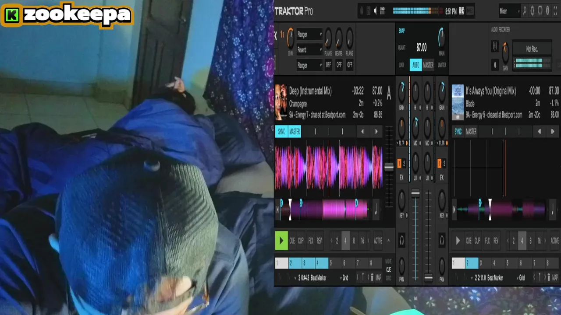This screenshot has height=315, width=561.
Task: Click the battery indicator beside the clock
Action: point(462,11)
